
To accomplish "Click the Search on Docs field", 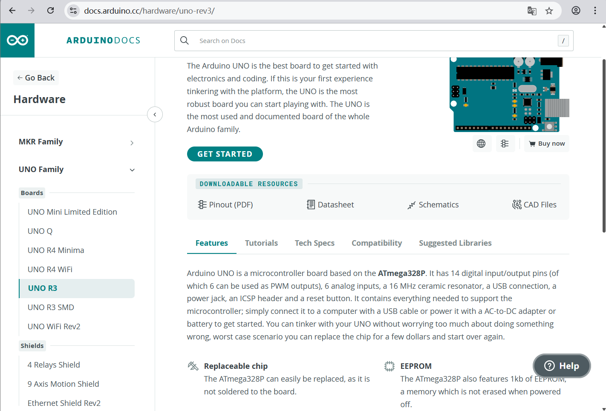I will 374,41.
